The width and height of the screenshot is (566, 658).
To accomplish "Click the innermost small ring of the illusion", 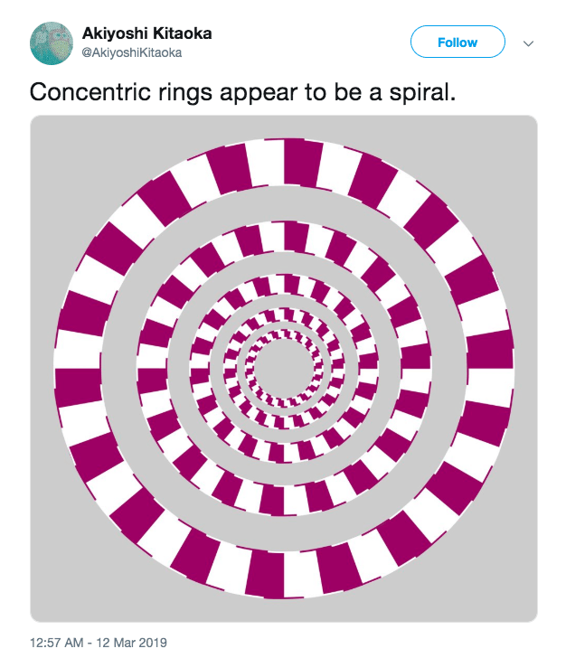I will coord(283,336).
